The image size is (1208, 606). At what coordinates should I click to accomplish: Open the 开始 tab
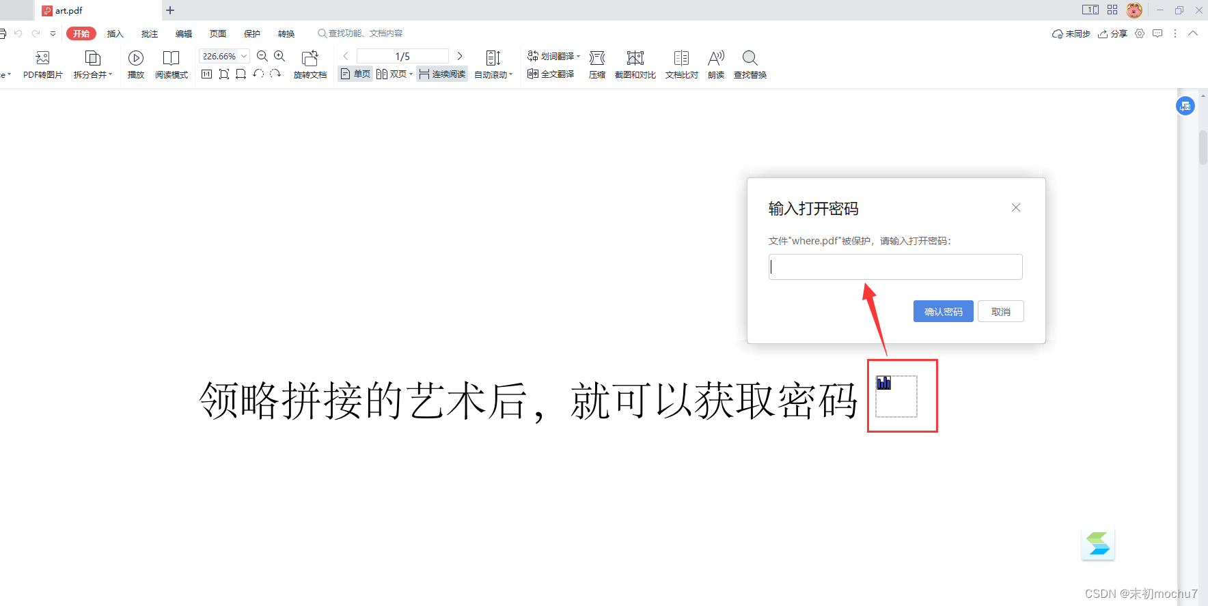[81, 33]
